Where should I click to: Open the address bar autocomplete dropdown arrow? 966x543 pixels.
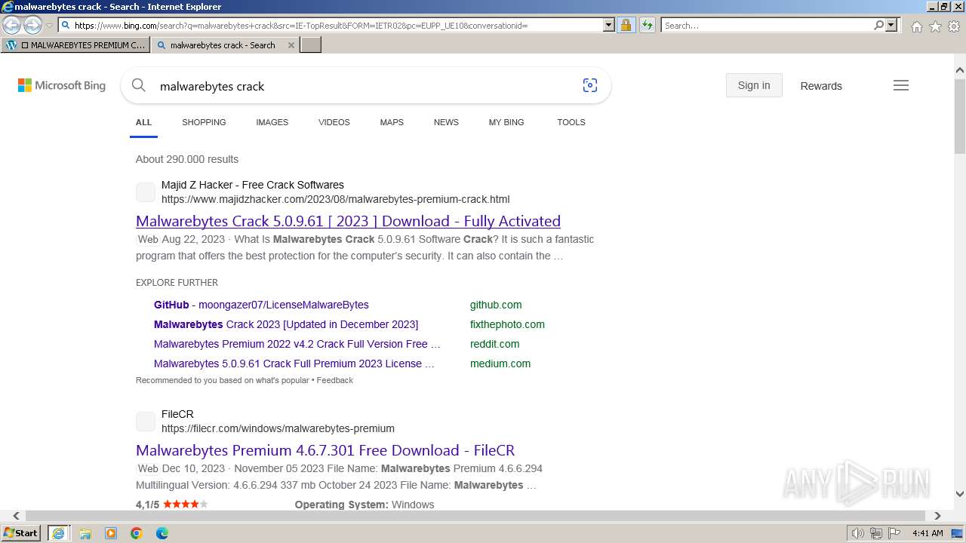click(609, 25)
